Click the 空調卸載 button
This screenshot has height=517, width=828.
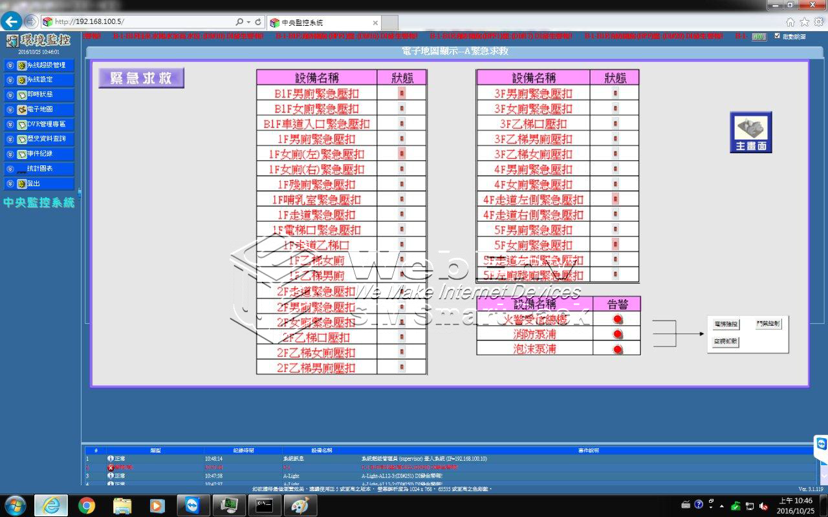pos(726,342)
